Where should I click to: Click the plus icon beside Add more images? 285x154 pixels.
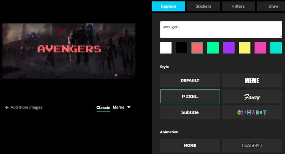point(7,107)
